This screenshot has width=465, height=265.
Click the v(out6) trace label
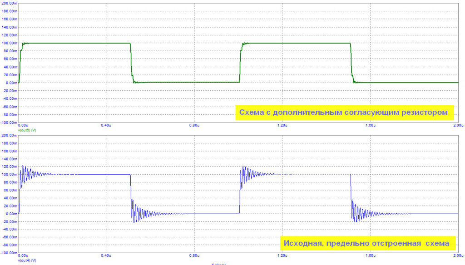click(x=27, y=130)
